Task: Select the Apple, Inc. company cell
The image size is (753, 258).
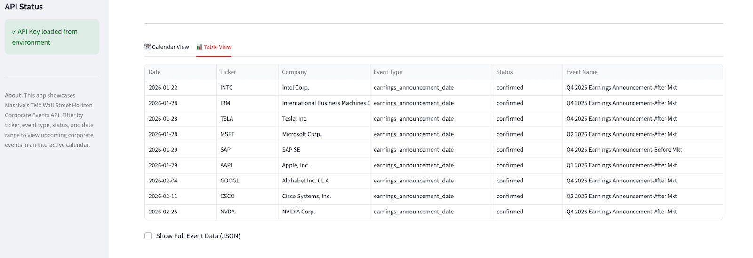Action: (296, 165)
